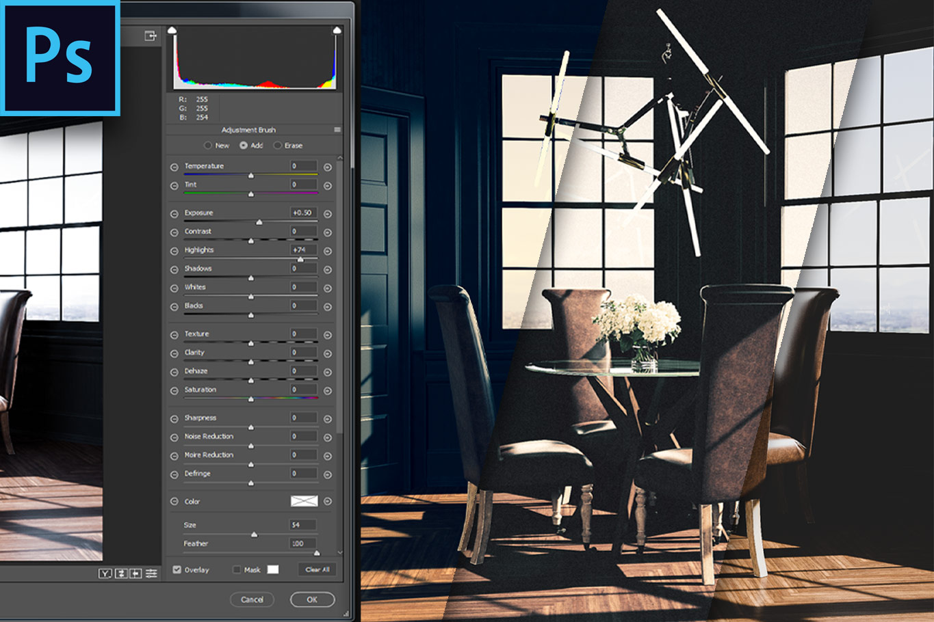
Task: Dismiss the dialog with Cancel
Action: [252, 599]
